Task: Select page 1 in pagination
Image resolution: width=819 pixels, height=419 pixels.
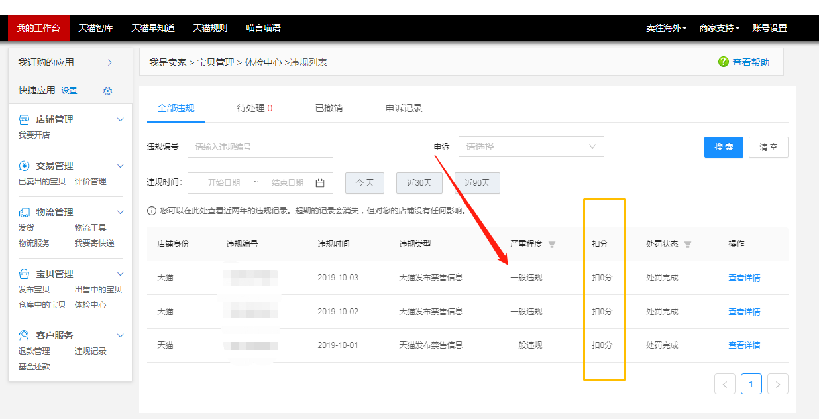Action: [x=751, y=384]
